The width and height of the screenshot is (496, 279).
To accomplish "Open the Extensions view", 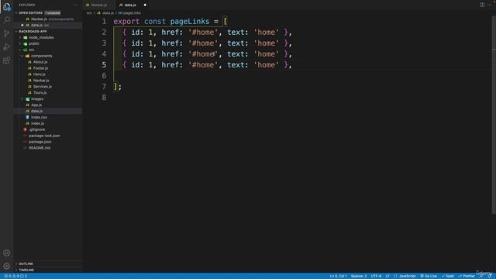I will pyautogui.click(x=7, y=60).
